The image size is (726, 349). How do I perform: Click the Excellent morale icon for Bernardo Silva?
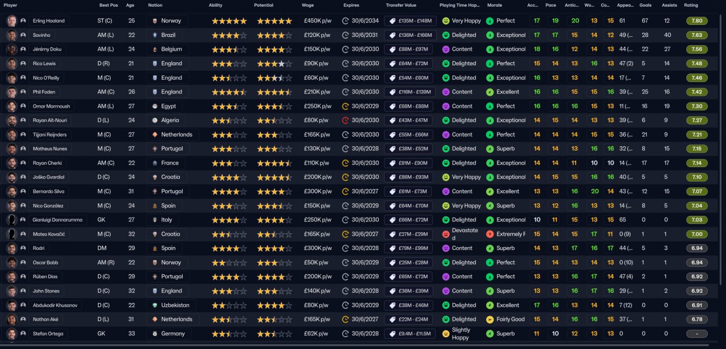(x=490, y=191)
